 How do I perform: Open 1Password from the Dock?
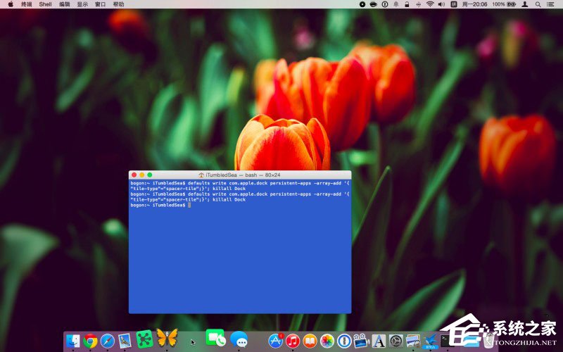(x=344, y=341)
